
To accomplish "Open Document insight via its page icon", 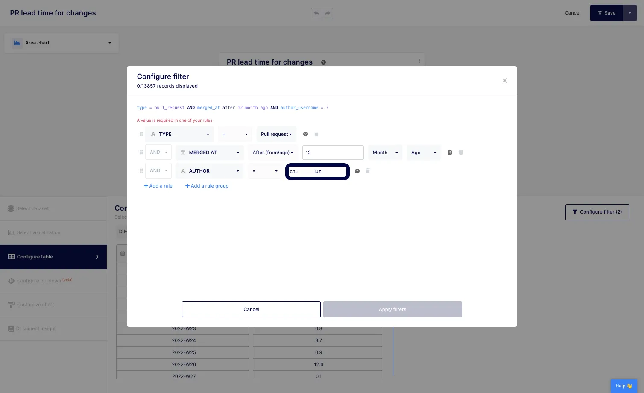I will pyautogui.click(x=11, y=328).
